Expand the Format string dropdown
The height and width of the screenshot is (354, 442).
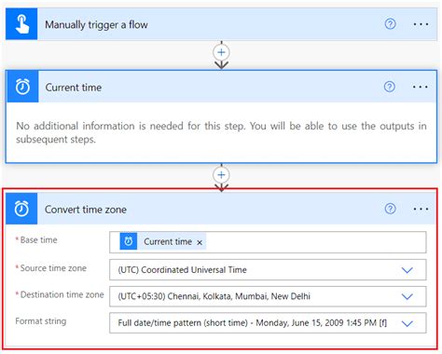tap(407, 323)
